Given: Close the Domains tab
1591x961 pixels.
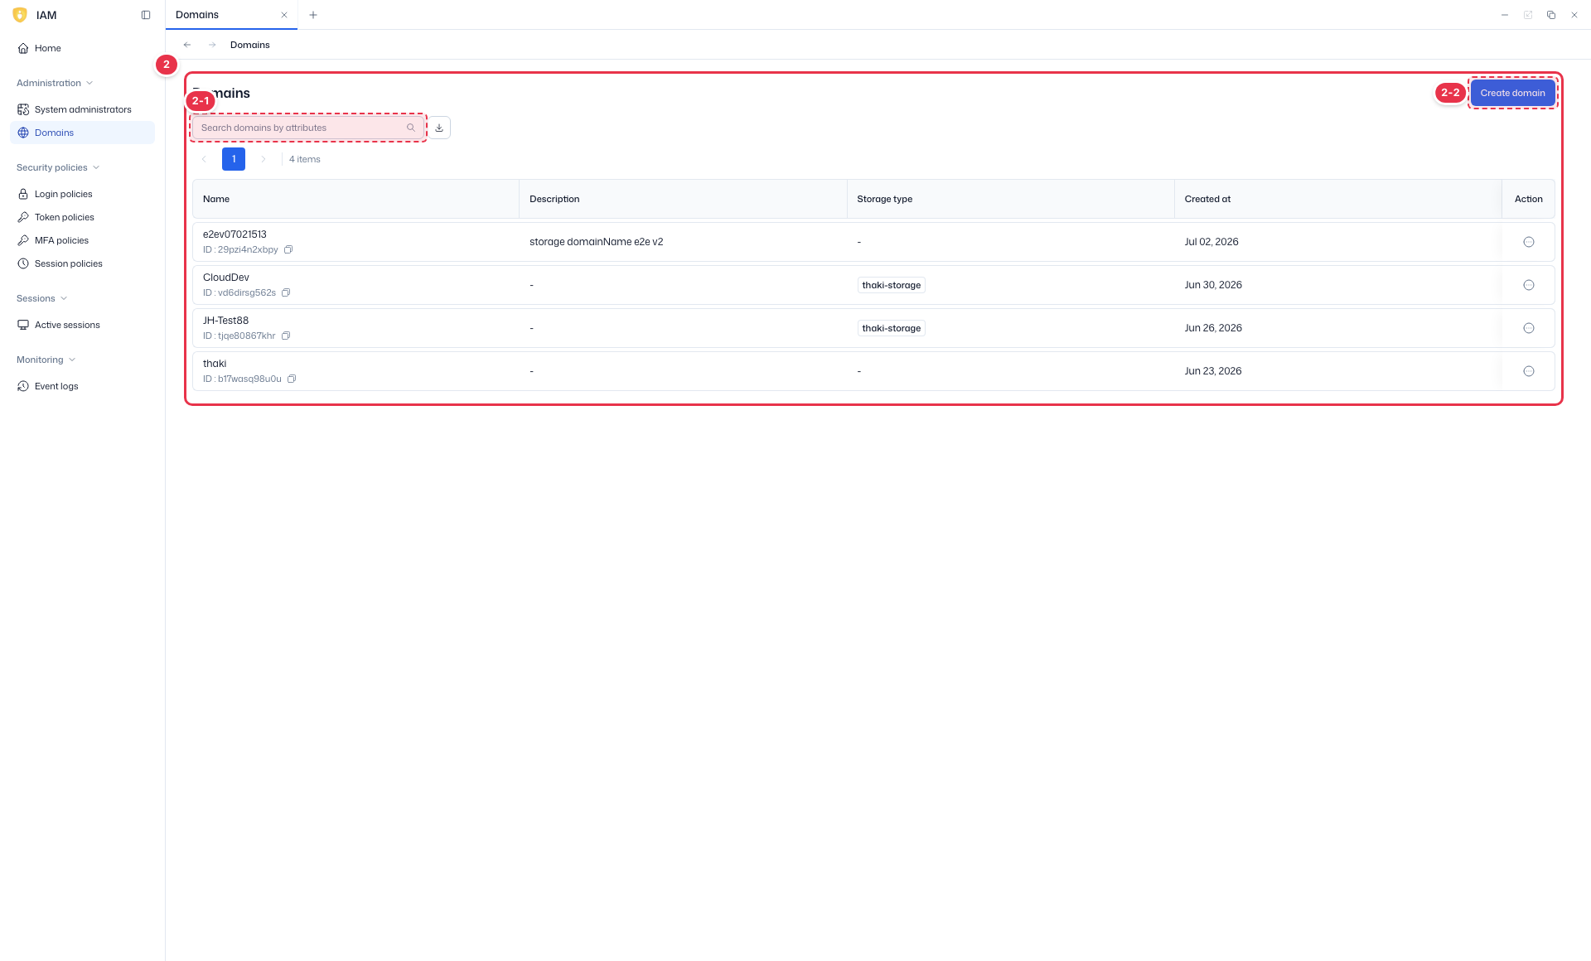Looking at the screenshot, I should pyautogui.click(x=284, y=15).
